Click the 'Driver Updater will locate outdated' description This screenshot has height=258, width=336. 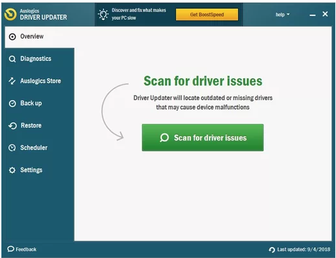pos(203,102)
